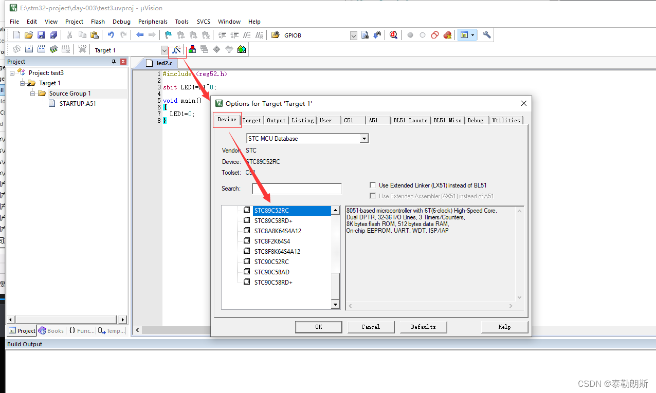656x393 pixels.
Task: Select STC89C58RD+ chip in device list
Action: click(x=273, y=221)
